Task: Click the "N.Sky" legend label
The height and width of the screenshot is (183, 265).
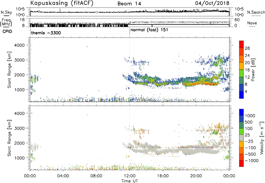Action: (x=6, y=12)
